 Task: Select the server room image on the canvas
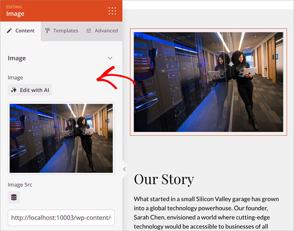coord(208,82)
